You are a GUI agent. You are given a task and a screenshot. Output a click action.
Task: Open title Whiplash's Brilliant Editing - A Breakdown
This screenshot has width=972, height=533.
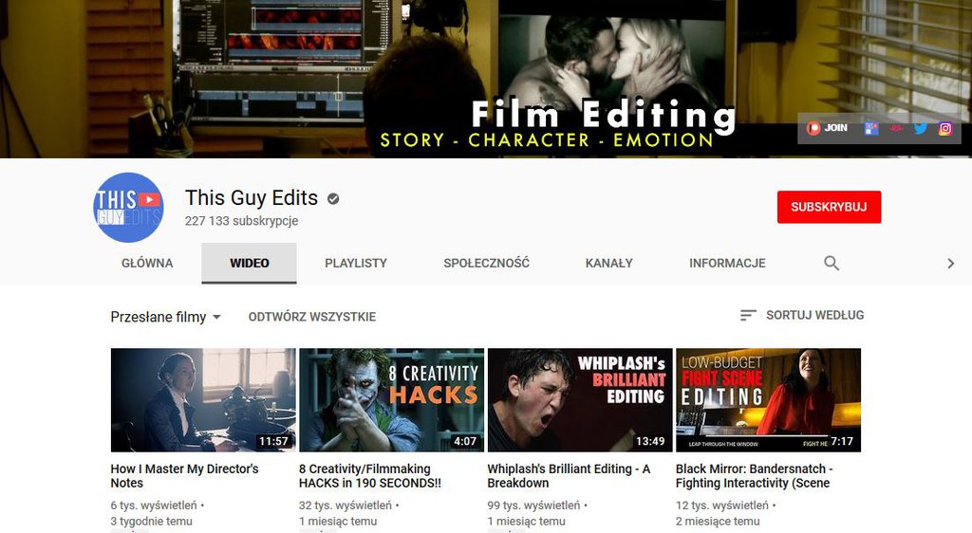coord(569,476)
